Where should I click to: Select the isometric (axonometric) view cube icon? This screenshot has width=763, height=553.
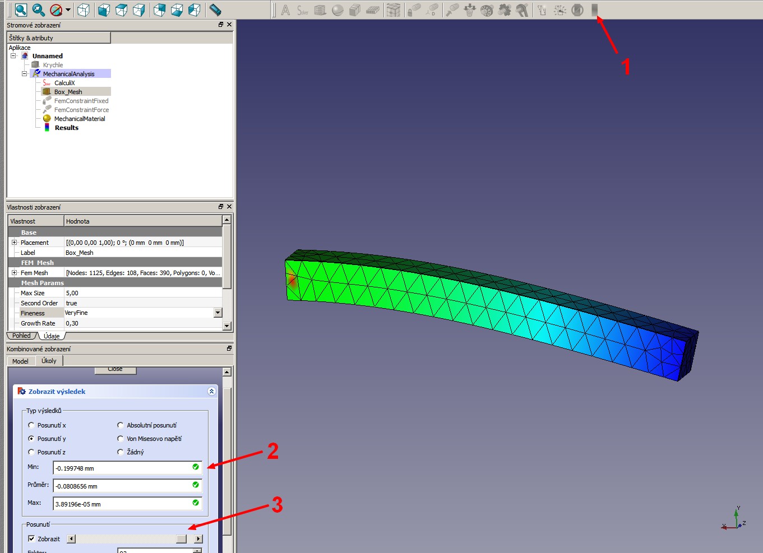tap(84, 10)
